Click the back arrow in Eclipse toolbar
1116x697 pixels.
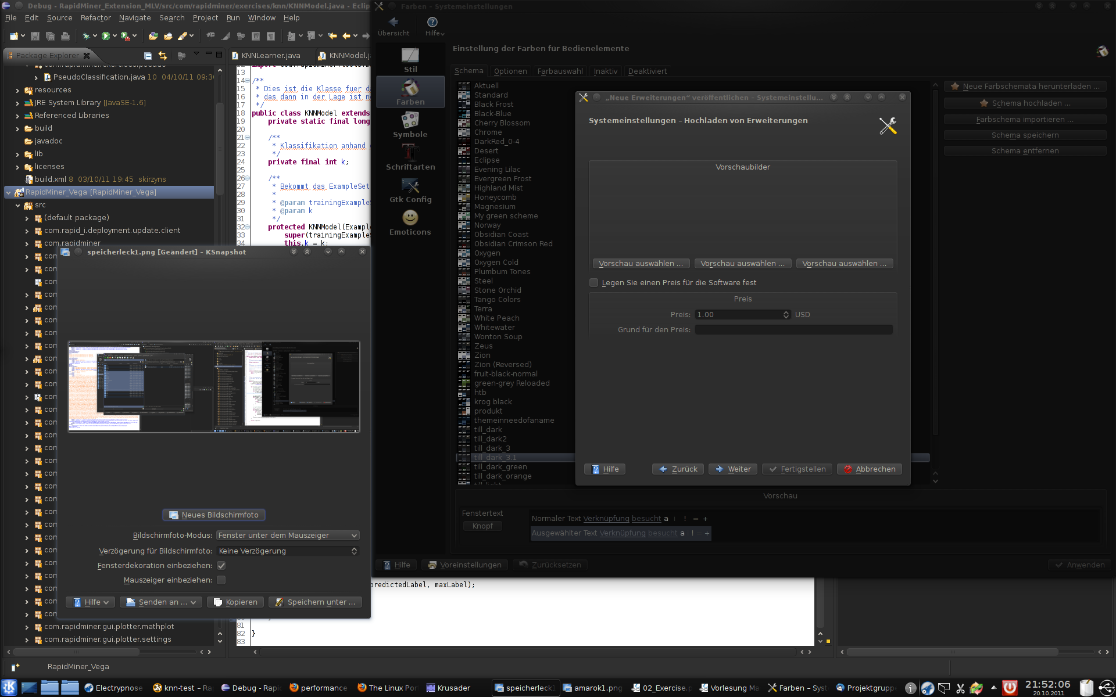pyautogui.click(x=346, y=36)
